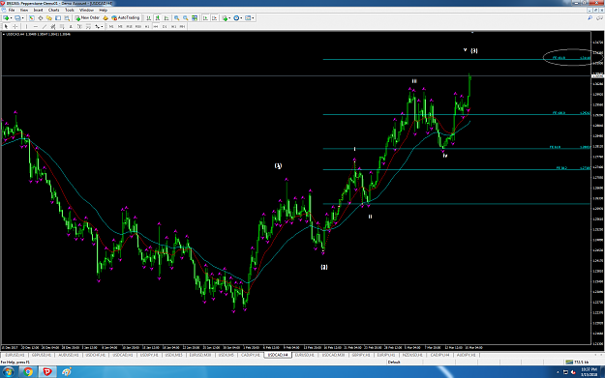605x378 pixels.
Task: Select the arrow cursor tool
Action: tap(6, 27)
